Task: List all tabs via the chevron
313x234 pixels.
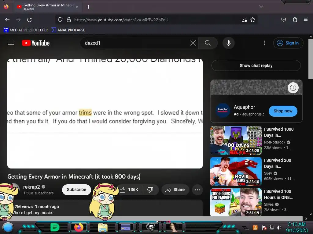Action: 261,7
